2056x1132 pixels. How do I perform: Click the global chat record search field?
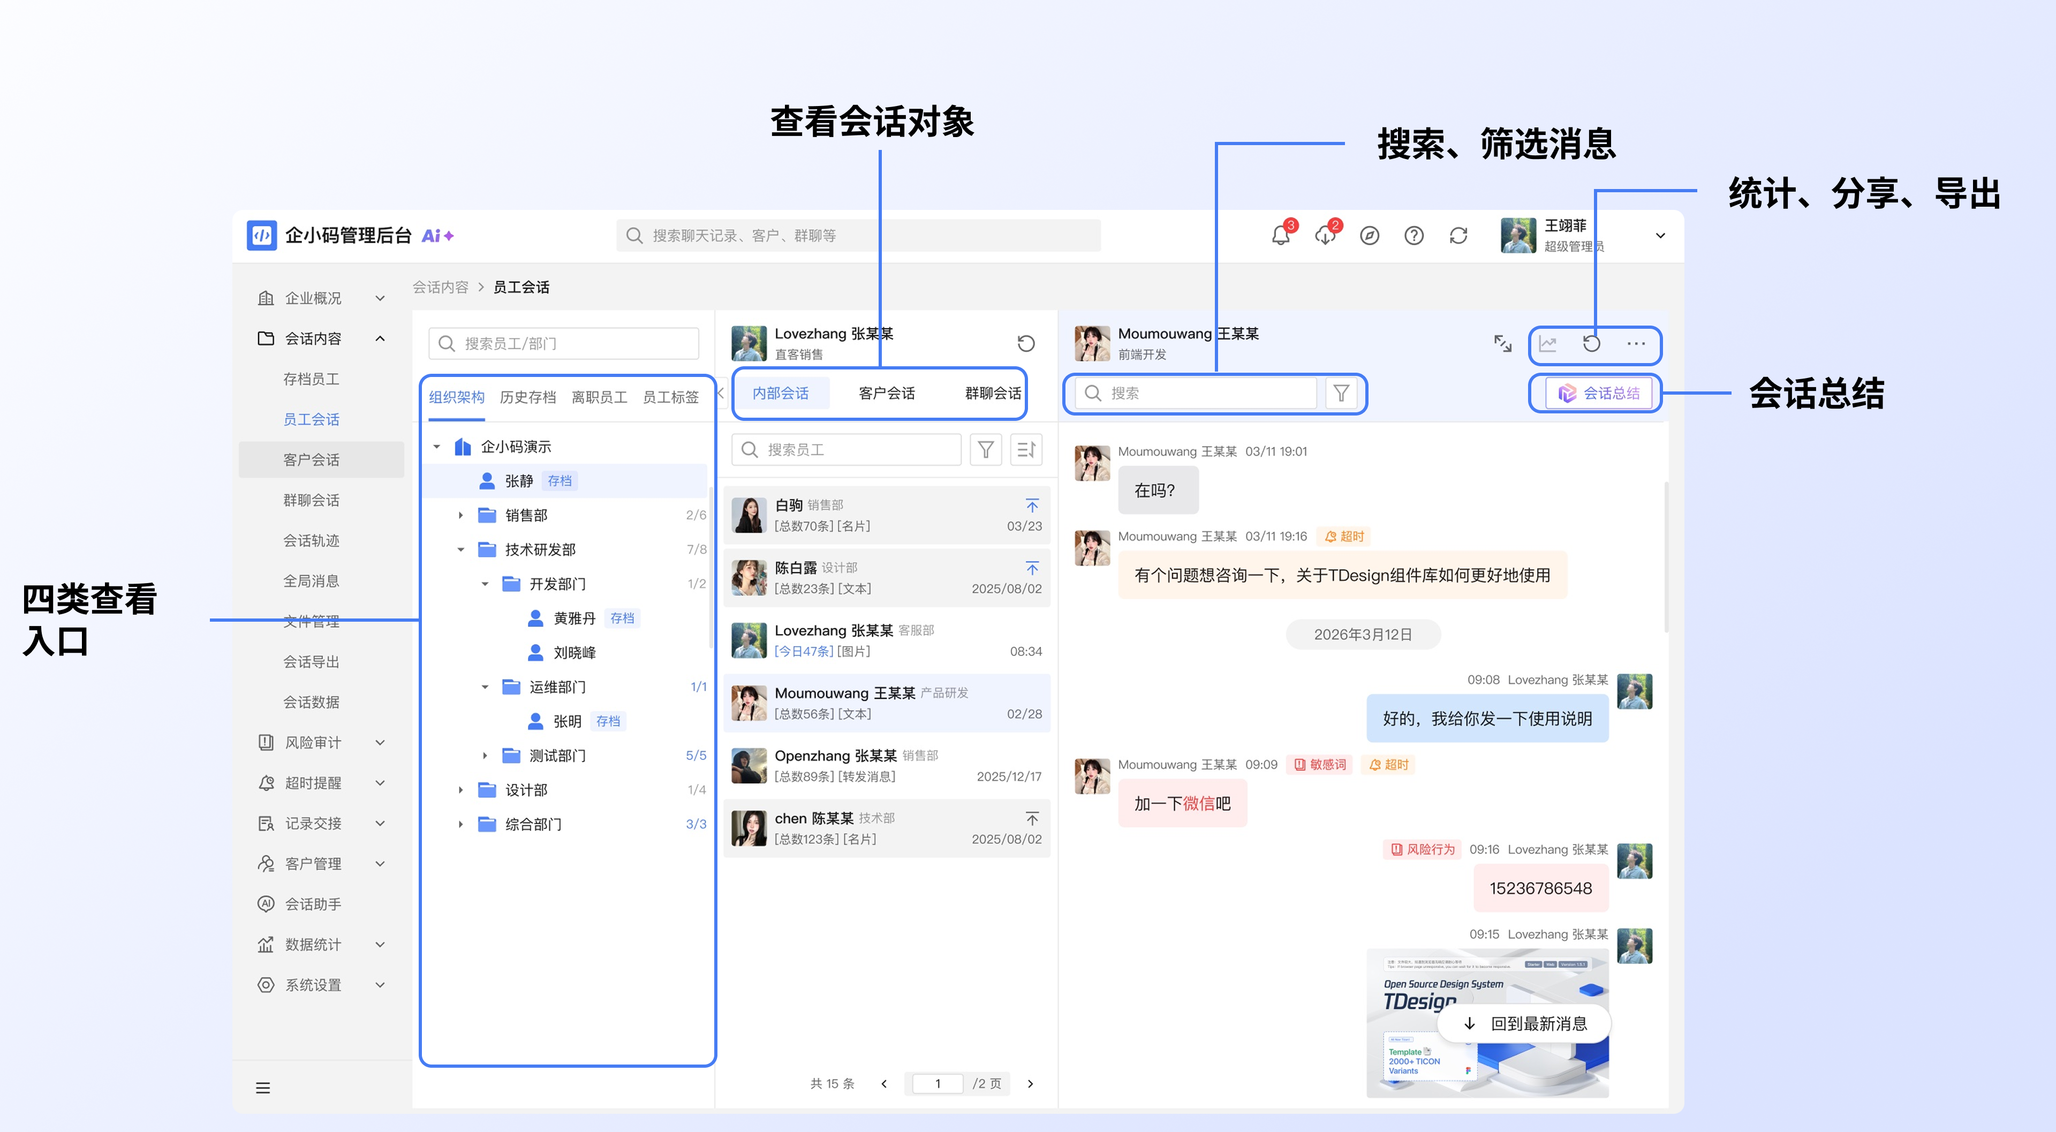click(858, 236)
